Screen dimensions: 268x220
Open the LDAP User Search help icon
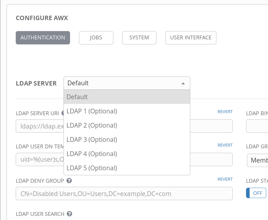(x=69, y=214)
